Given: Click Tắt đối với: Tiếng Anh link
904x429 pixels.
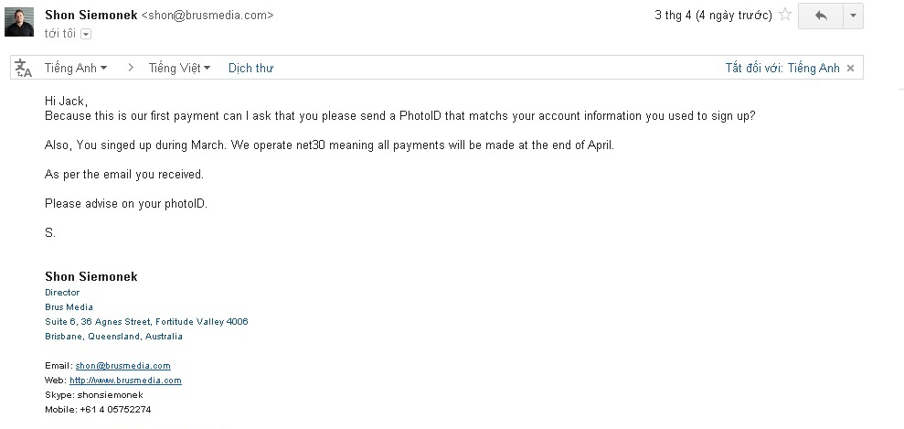Looking at the screenshot, I should click(x=782, y=69).
